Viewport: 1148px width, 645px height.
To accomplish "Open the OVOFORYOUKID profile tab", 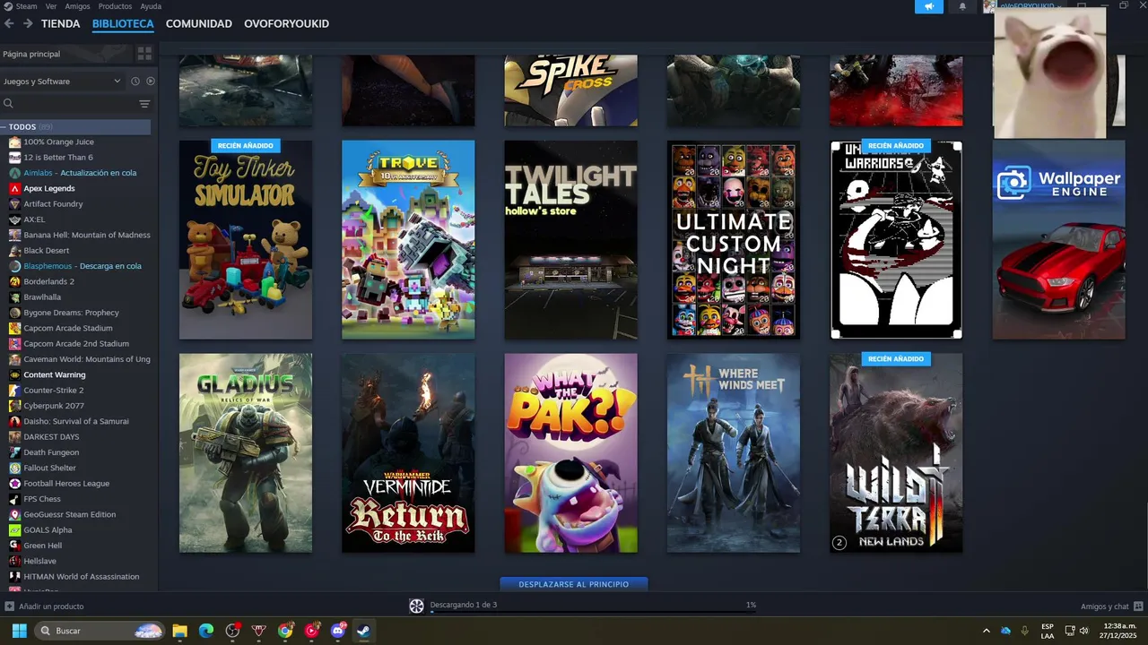I will point(286,24).
